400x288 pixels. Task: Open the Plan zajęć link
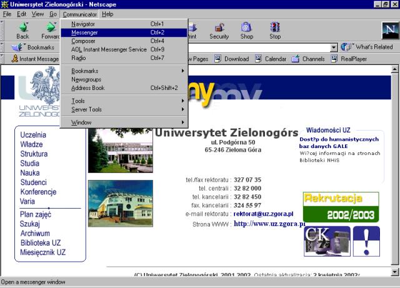(36, 214)
